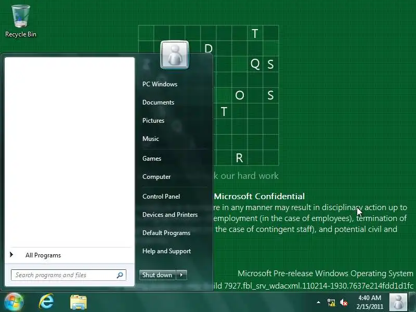Viewport: 416px width, 312px height.
Task: Click the Search programs and files box
Action: pyautogui.click(x=69, y=275)
